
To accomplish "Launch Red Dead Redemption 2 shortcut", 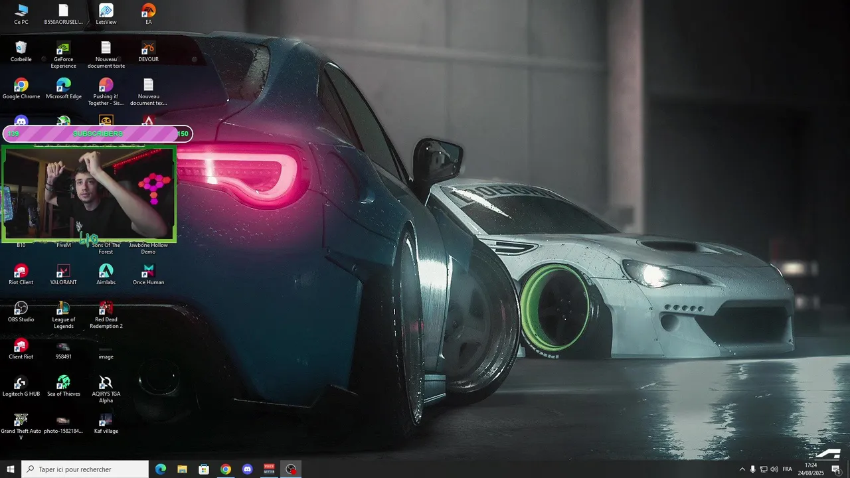I will tap(106, 315).
